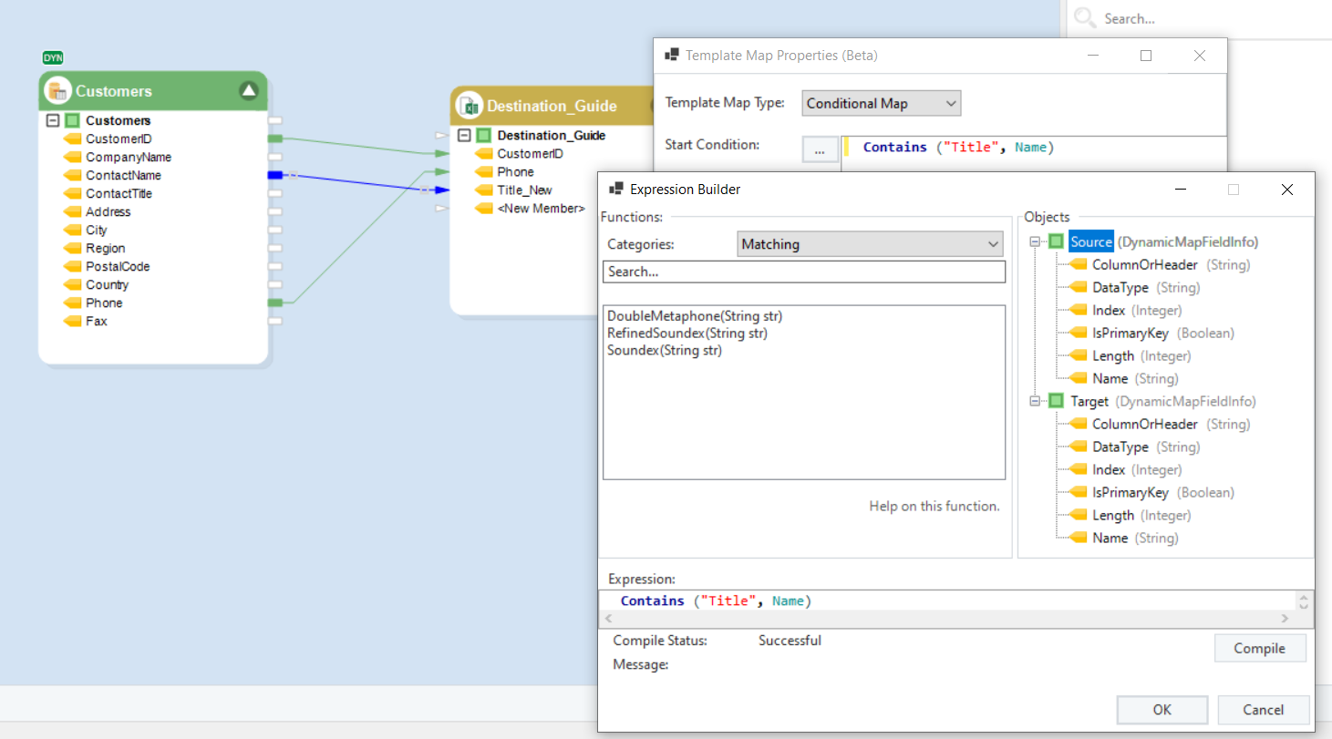
Task: Select the Soundex(String str) function
Action: 665,351
